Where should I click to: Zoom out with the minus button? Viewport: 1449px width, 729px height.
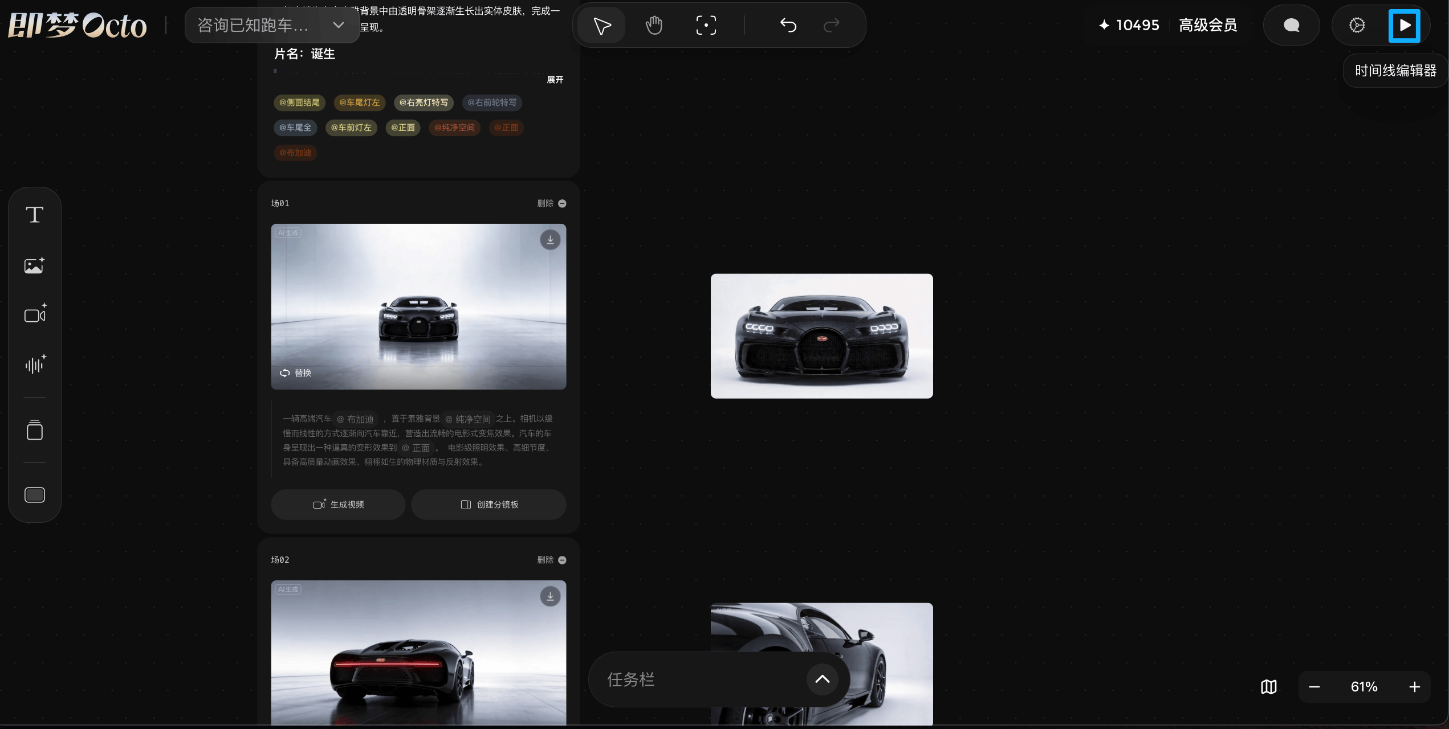pyautogui.click(x=1314, y=687)
